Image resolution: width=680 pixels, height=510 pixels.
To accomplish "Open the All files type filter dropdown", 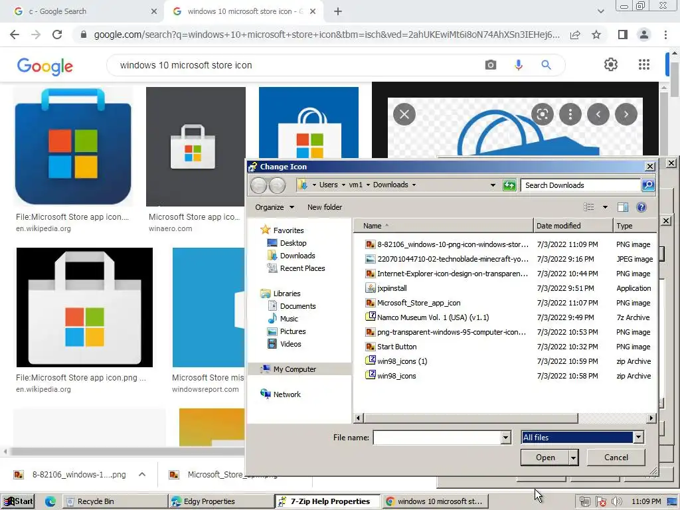I will pyautogui.click(x=638, y=438).
